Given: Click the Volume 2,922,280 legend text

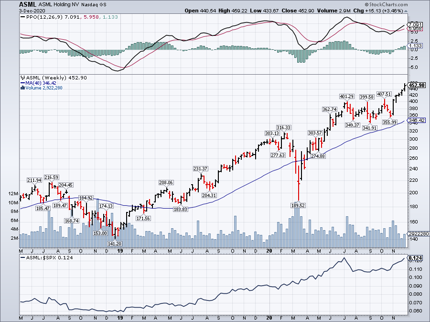Looking at the screenshot, I should [x=44, y=88].
